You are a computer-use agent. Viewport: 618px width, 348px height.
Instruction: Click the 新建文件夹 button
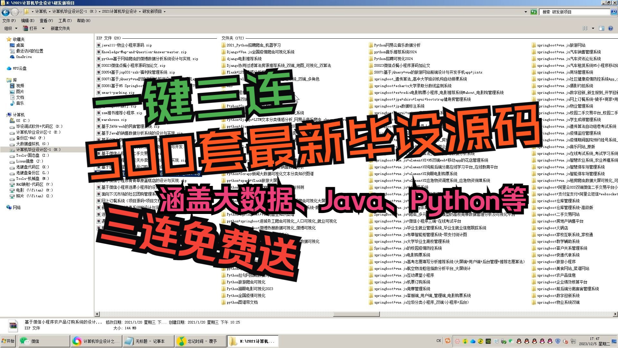60,28
